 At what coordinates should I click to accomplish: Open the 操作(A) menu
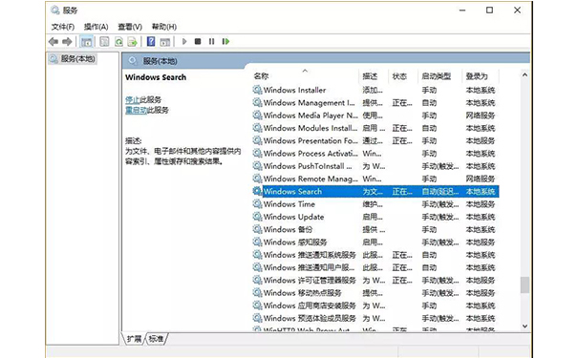[96, 27]
